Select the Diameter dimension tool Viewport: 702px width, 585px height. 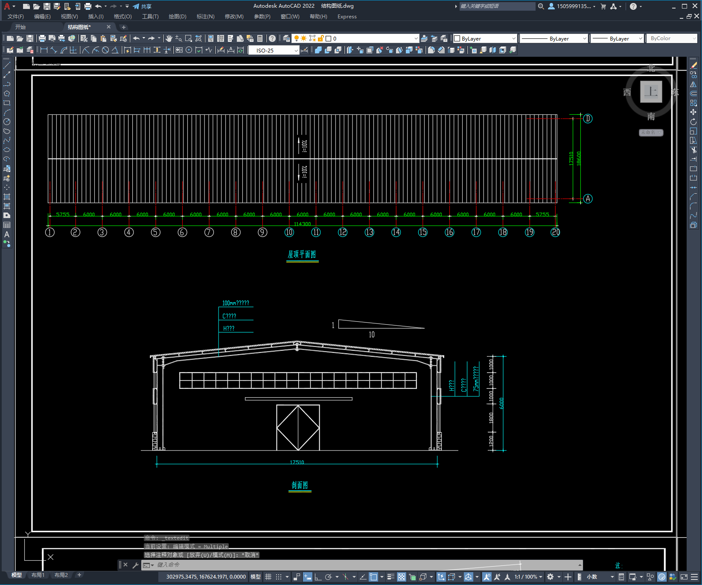[105, 50]
